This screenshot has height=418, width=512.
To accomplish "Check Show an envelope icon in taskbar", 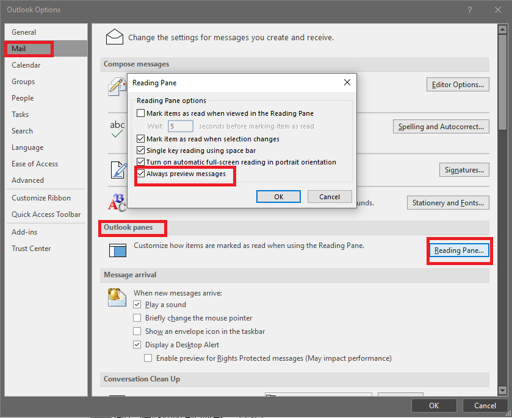I will pyautogui.click(x=137, y=331).
